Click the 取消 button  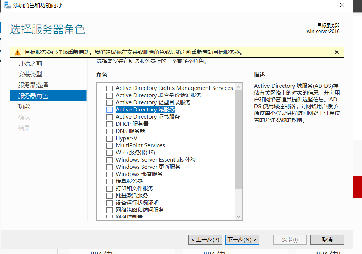point(327,240)
